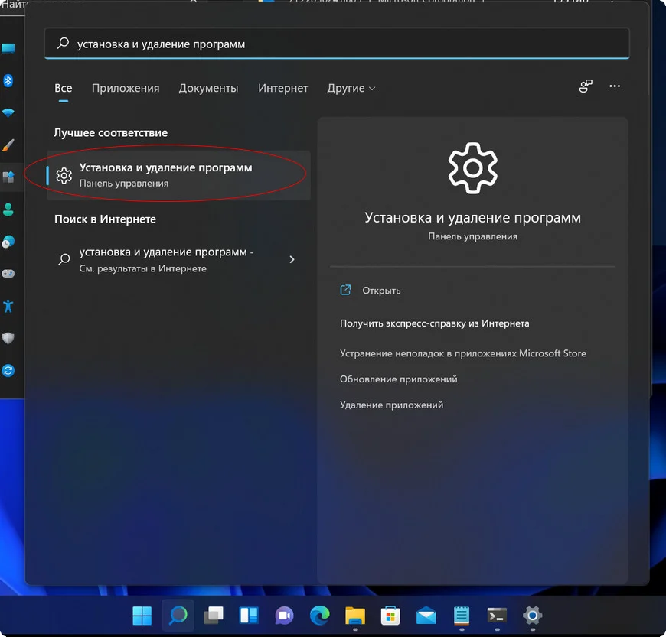Select Windows Update icon in Settings sidebar

(8, 370)
